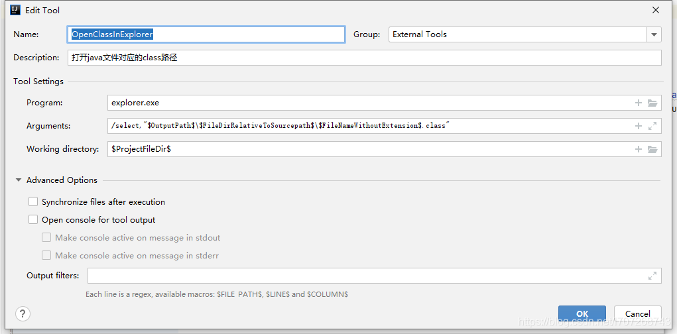Expand the Output filters editor
This screenshot has width=677, height=334.
652,276
